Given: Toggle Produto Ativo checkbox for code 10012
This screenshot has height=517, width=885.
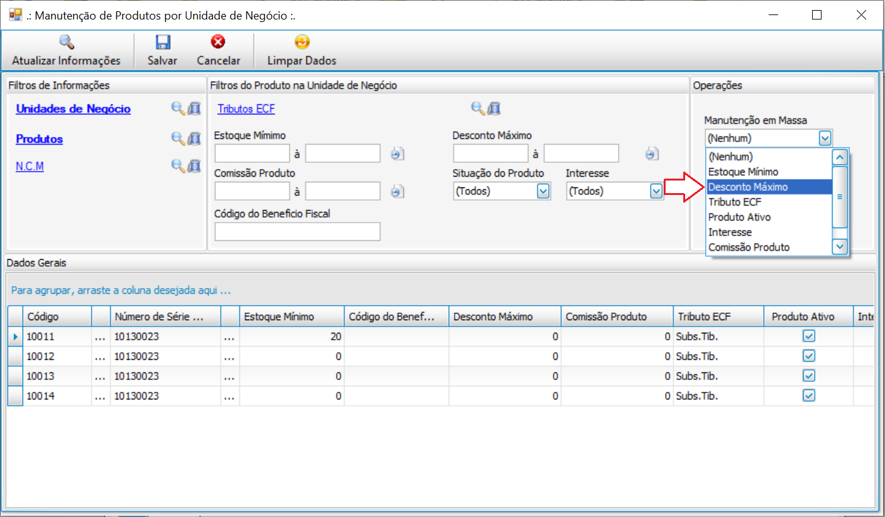Looking at the screenshot, I should 809,356.
